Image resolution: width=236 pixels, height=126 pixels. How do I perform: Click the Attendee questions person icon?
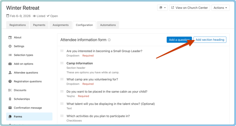10,73
